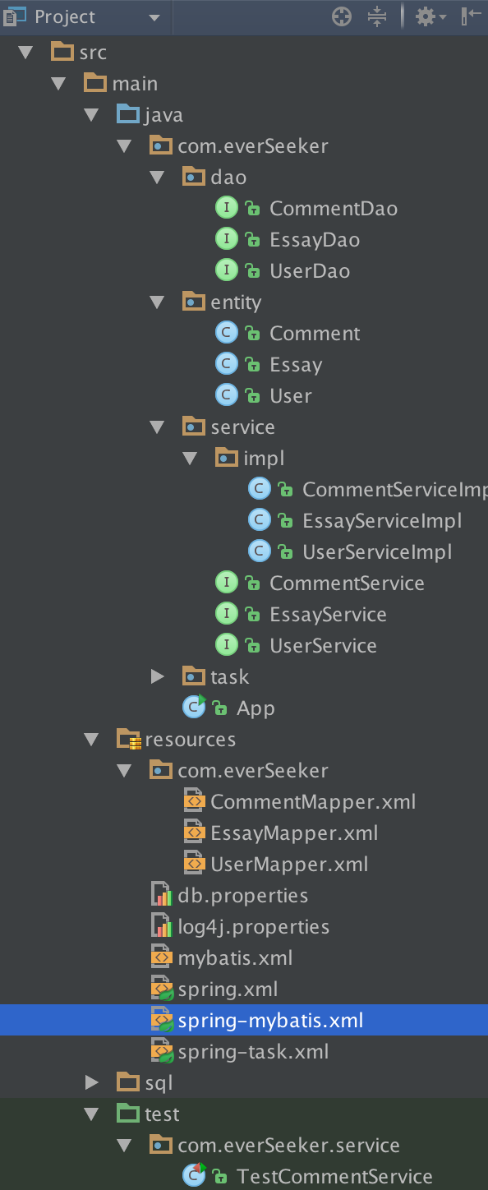Collapse the resources folder
This screenshot has height=1190, width=488.
click(x=91, y=740)
